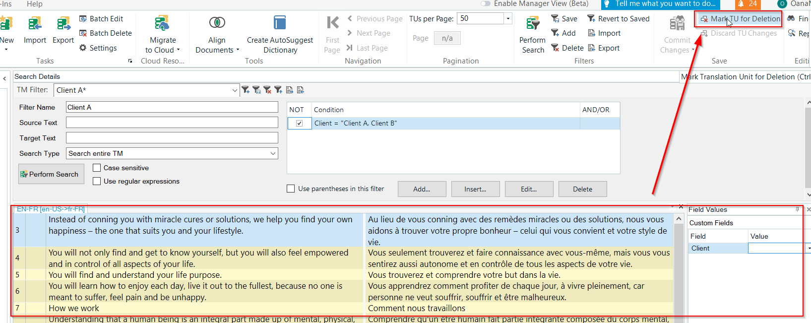The image size is (811, 323).
Task: Click the Insert... condition button
Action: (x=475, y=189)
